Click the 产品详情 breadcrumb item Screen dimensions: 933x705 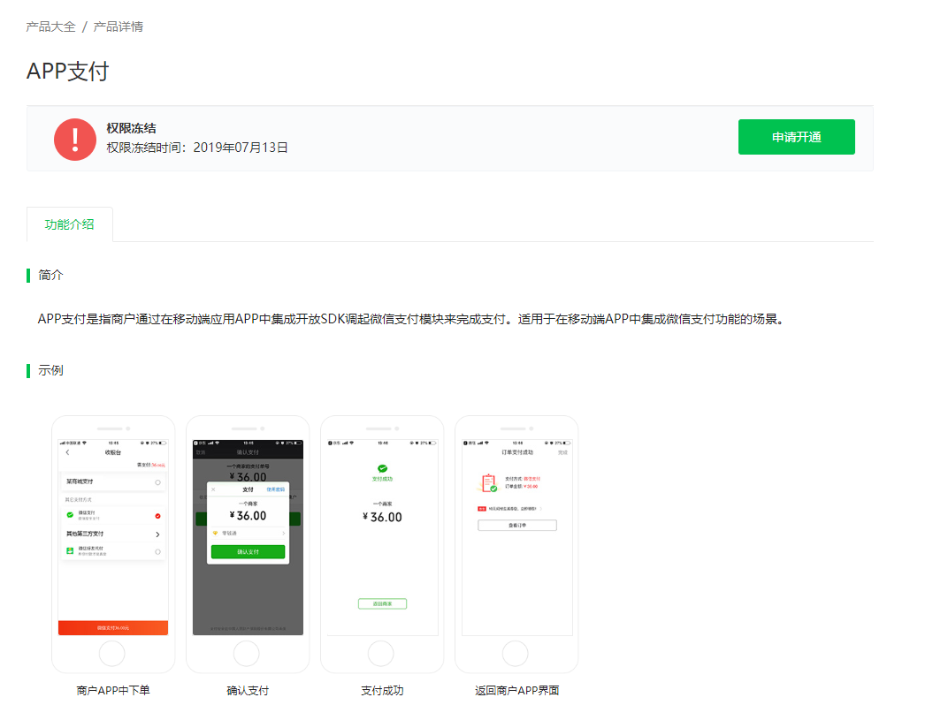[x=118, y=27]
